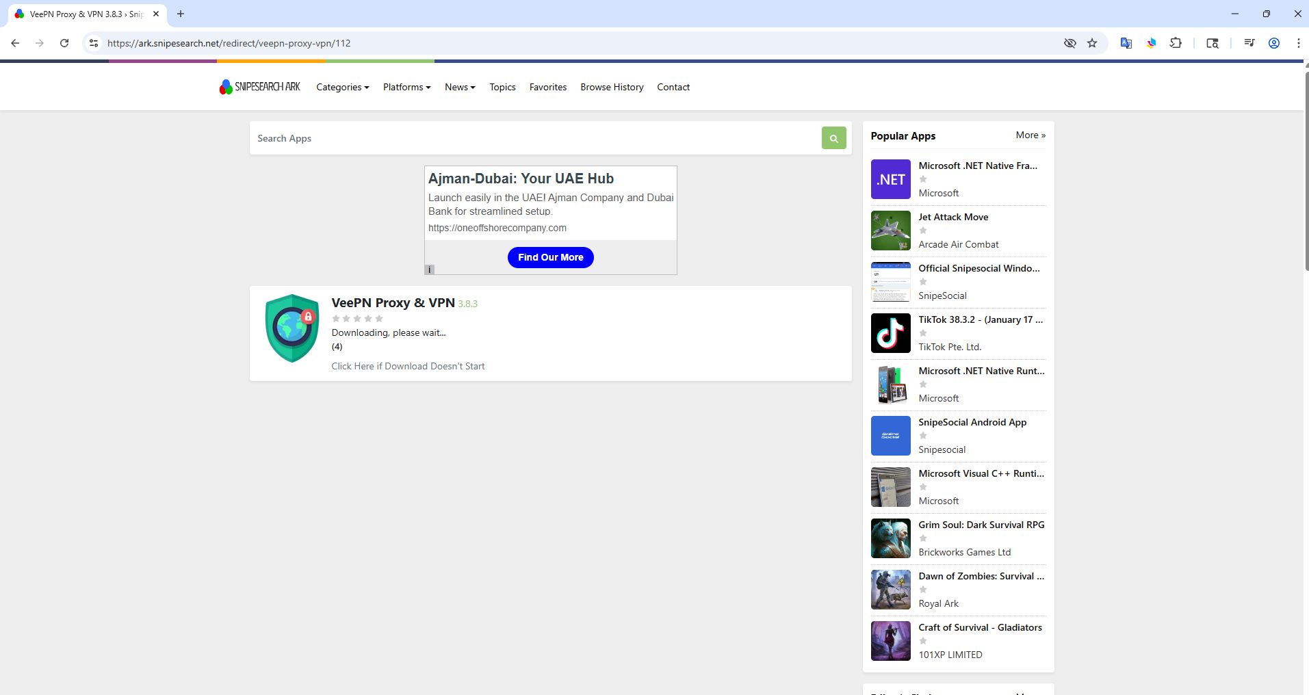Click the Brickworks Games Ltd developer name
1309x695 pixels.
(x=965, y=552)
